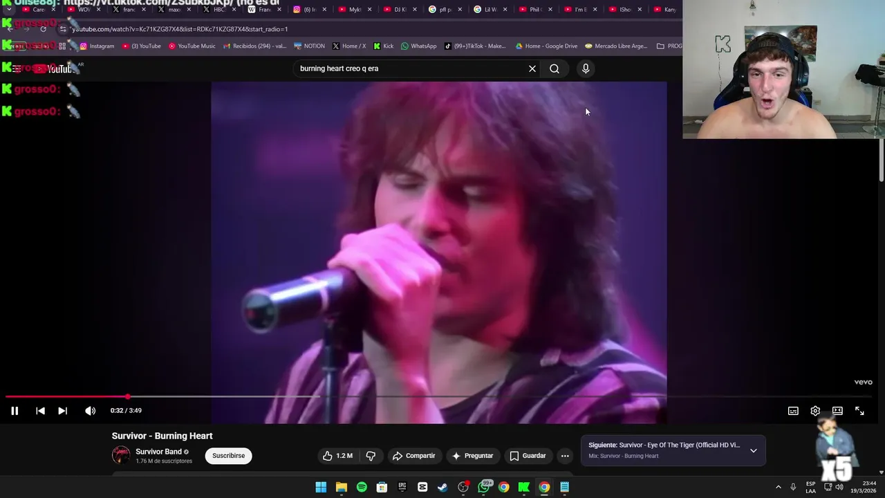Toggle subtitles on the player

pyautogui.click(x=793, y=411)
